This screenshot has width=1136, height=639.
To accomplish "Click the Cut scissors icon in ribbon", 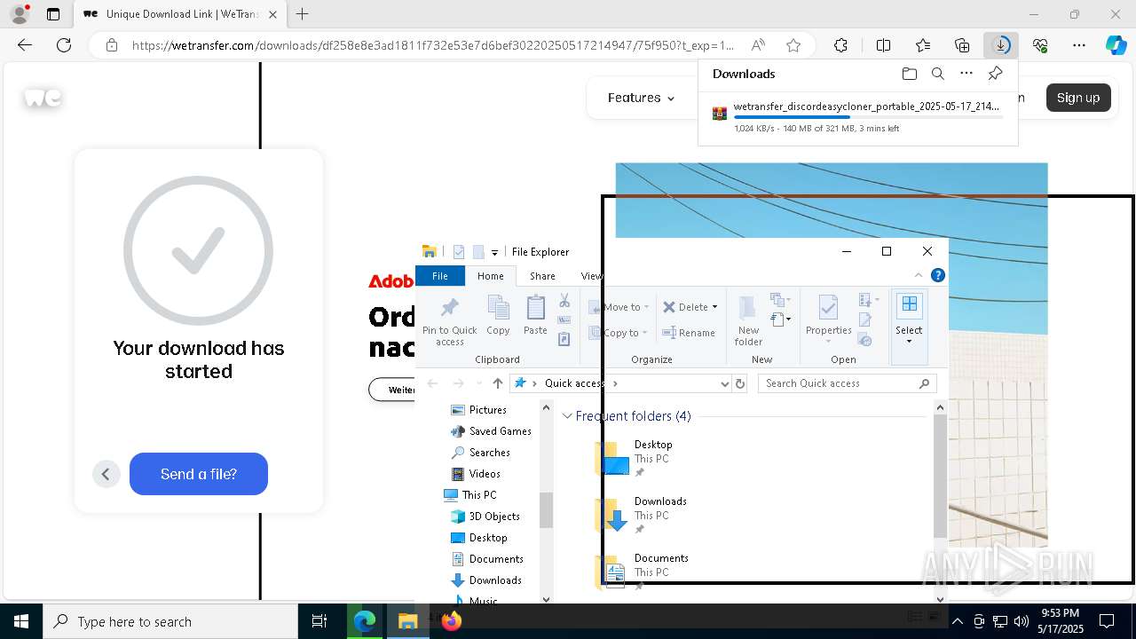I will point(564,302).
